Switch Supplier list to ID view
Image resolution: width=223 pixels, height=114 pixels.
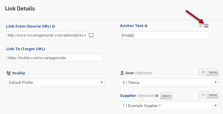203,95
